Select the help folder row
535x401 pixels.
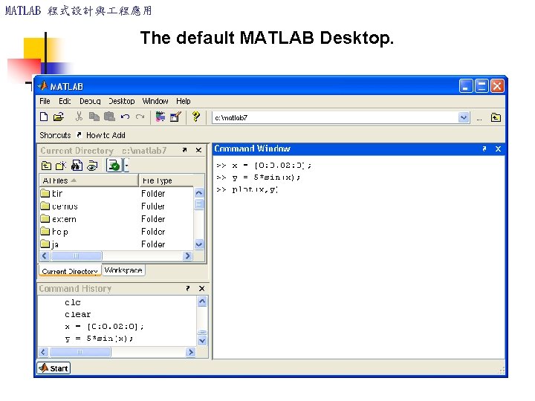click(x=116, y=232)
